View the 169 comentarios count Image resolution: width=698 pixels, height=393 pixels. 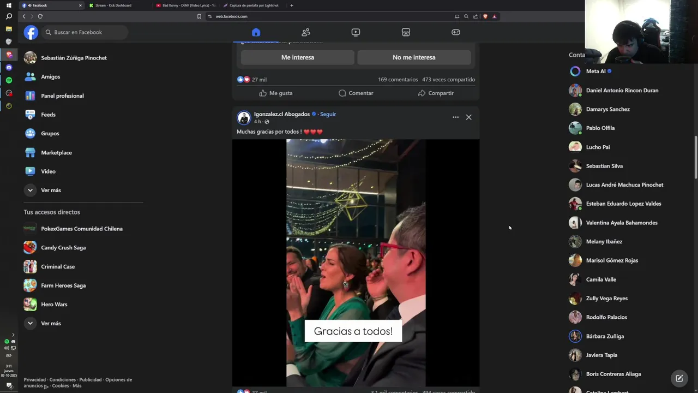tap(398, 80)
